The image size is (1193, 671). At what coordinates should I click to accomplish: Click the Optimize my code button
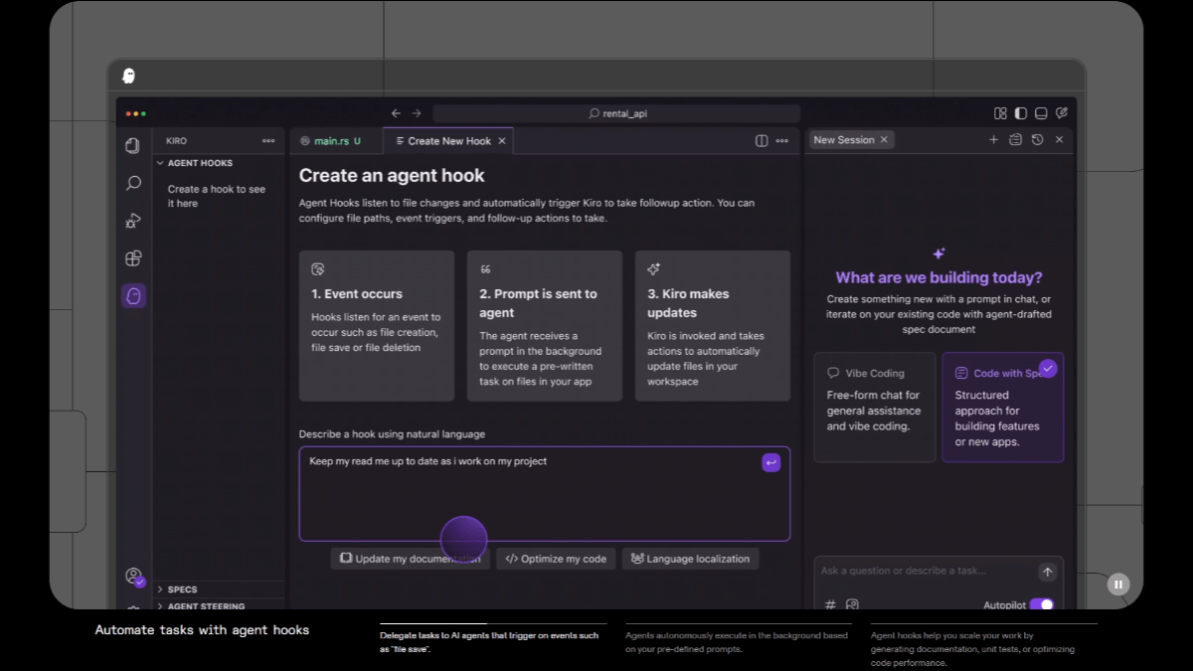pos(556,559)
